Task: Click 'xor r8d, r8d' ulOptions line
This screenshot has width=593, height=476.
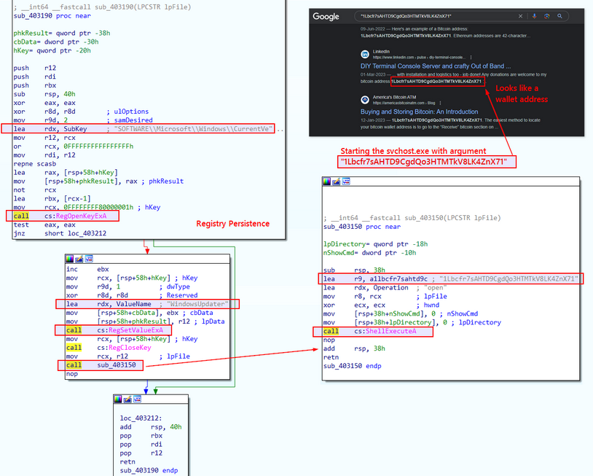Action: pyautogui.click(x=81, y=112)
